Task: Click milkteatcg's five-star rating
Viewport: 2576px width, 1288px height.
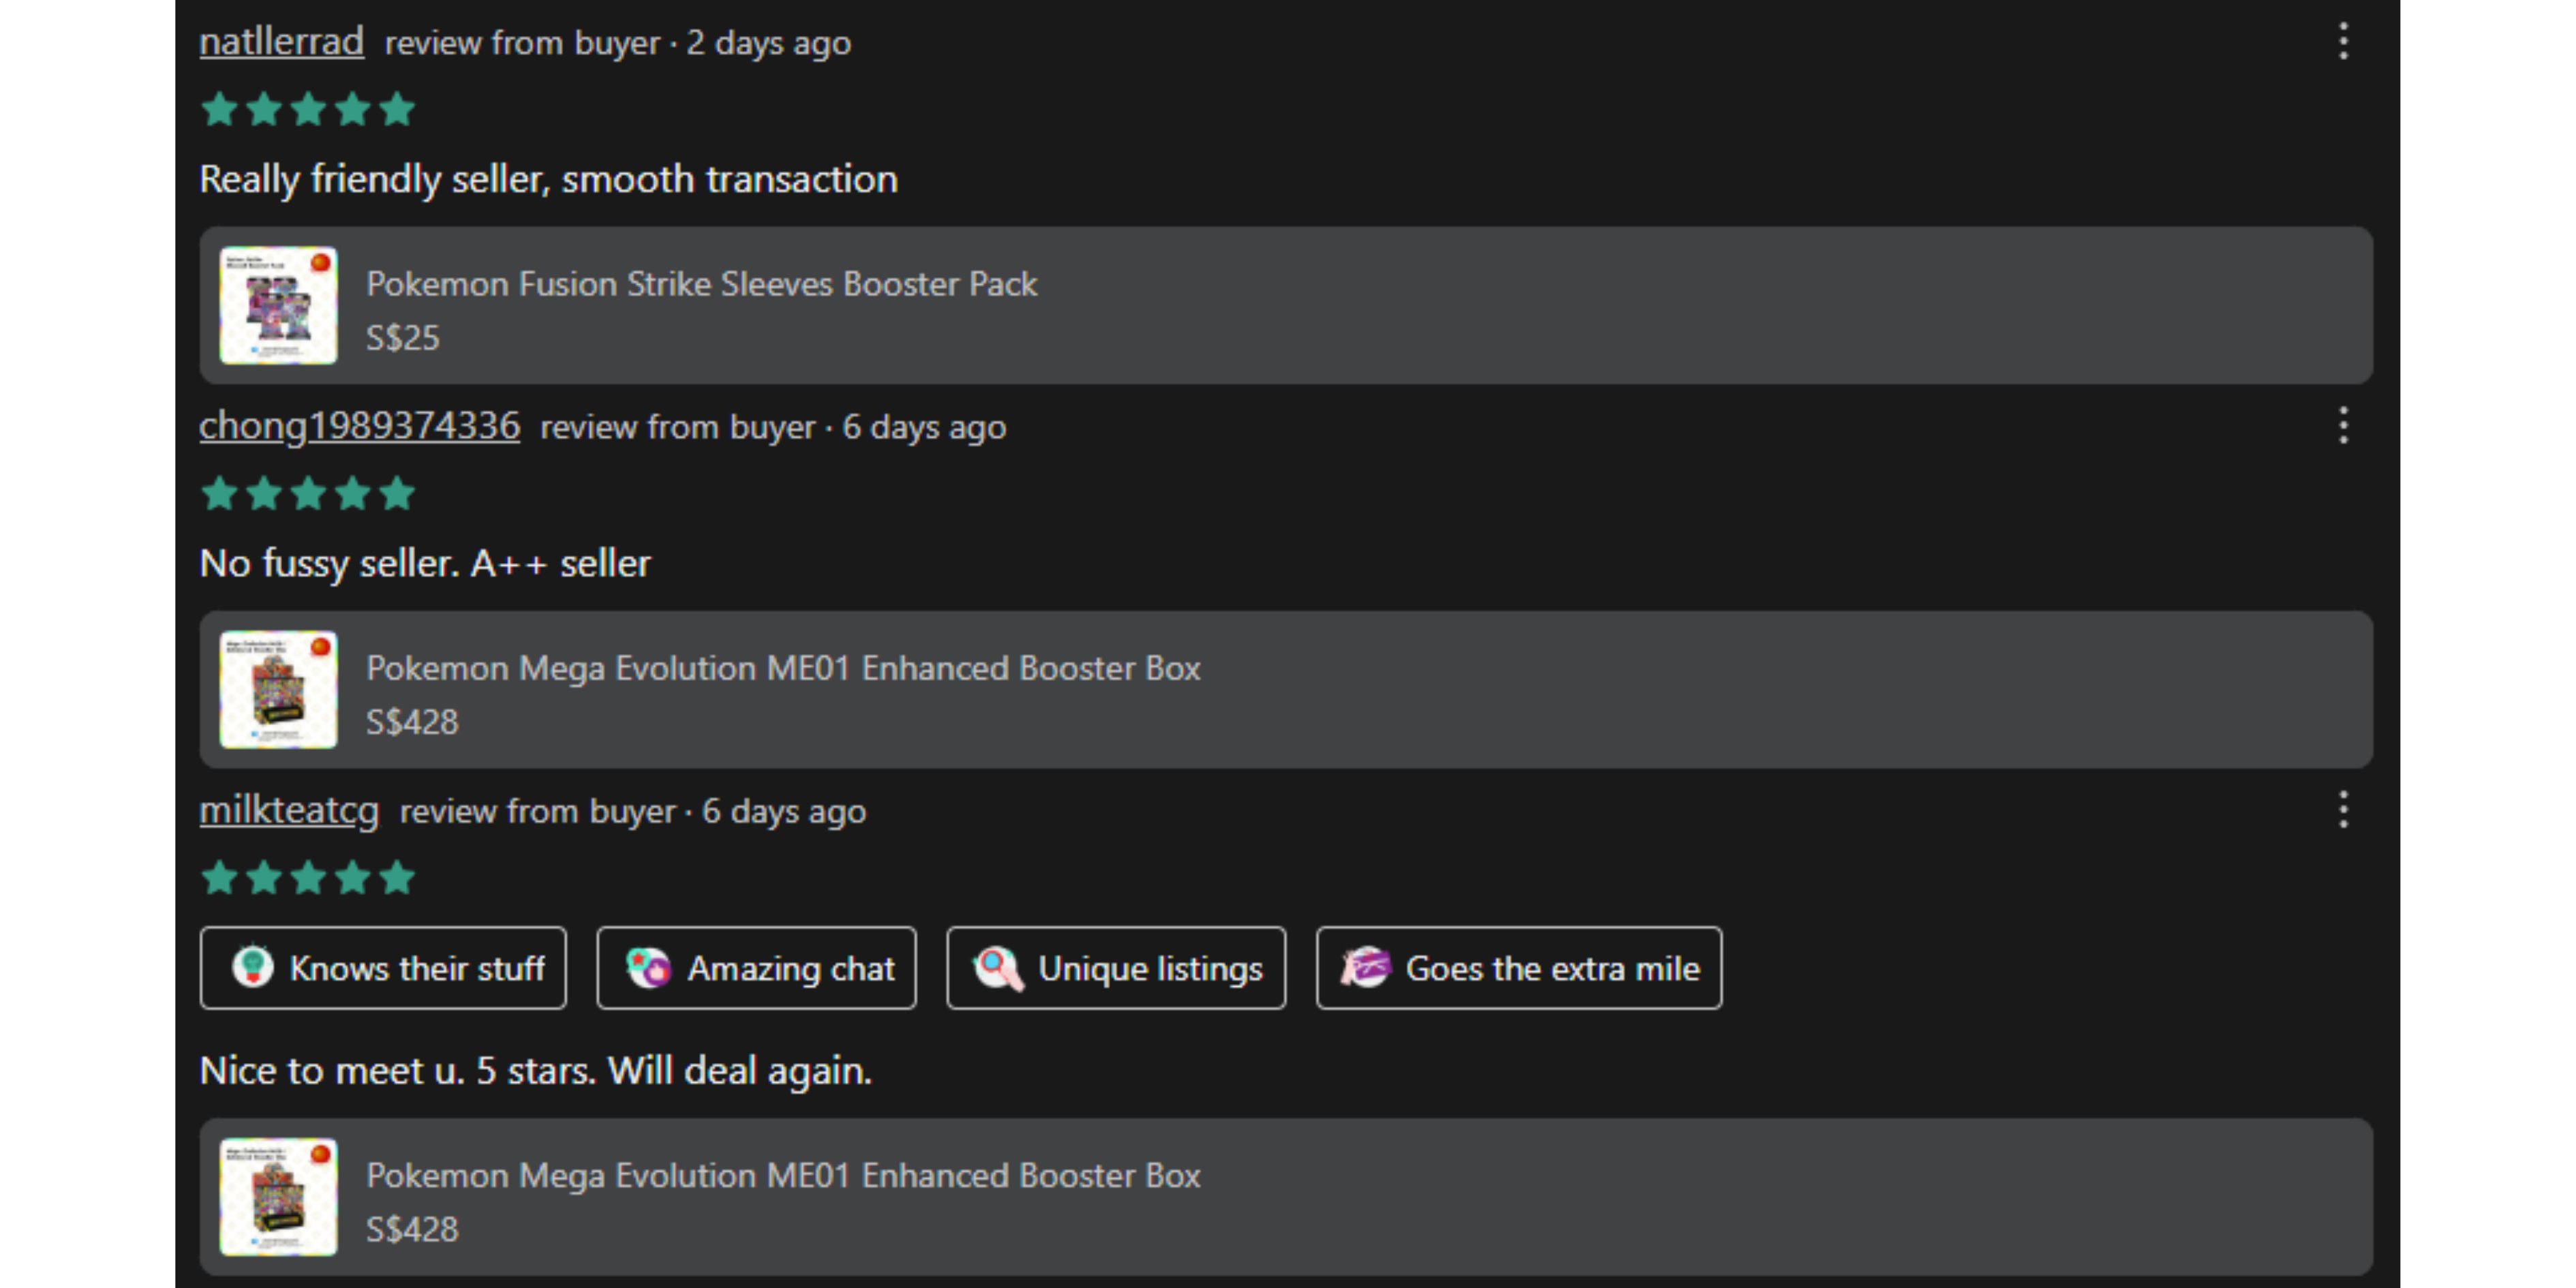Action: pyautogui.click(x=308, y=878)
